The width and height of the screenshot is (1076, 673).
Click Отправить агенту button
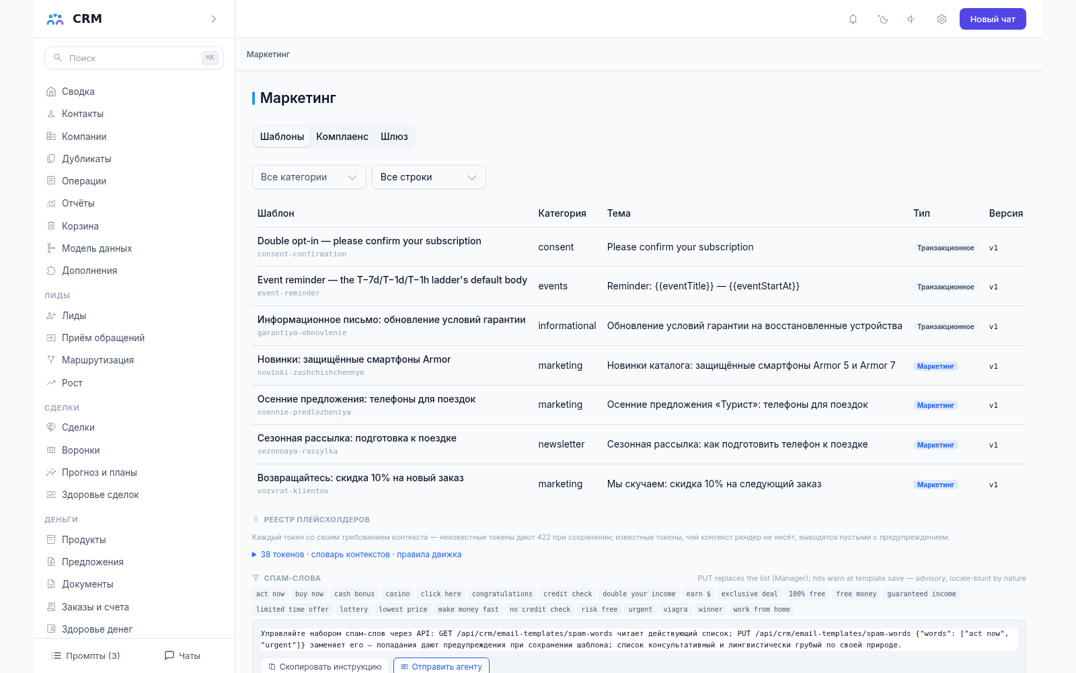441,666
